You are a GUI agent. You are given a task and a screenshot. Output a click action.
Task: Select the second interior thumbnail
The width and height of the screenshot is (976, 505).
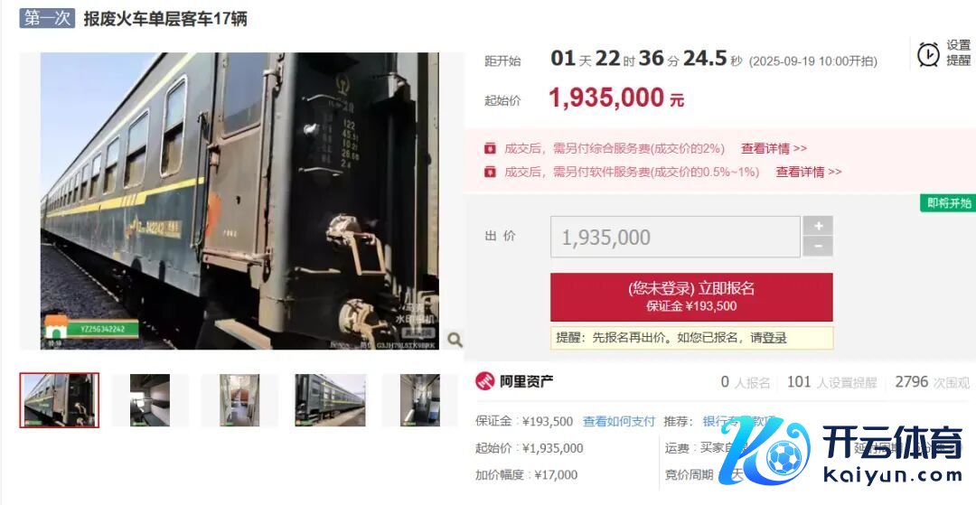[x=149, y=400]
